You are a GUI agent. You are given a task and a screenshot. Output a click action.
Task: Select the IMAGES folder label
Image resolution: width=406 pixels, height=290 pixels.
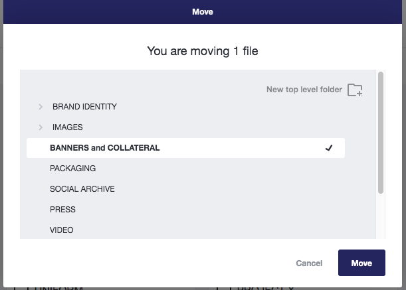(67, 127)
